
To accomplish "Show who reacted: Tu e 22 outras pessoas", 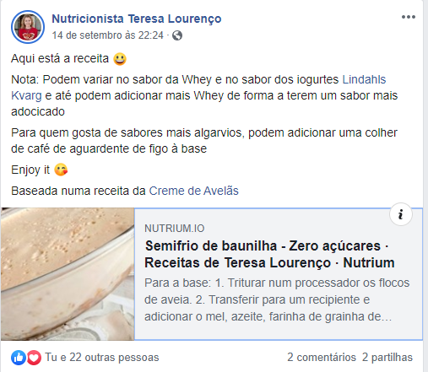I will (x=102, y=358).
